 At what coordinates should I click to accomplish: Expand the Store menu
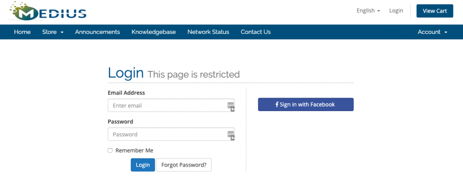(x=53, y=32)
